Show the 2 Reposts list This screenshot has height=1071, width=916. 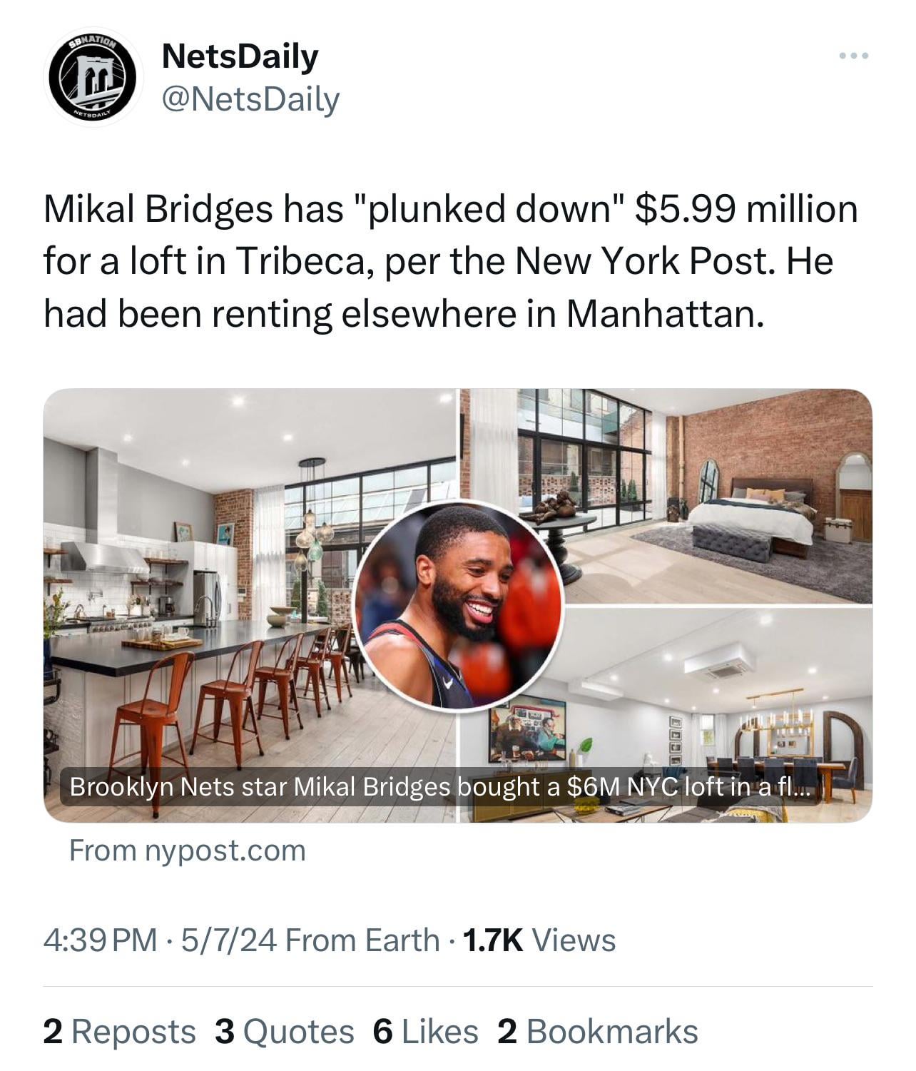(119, 1032)
